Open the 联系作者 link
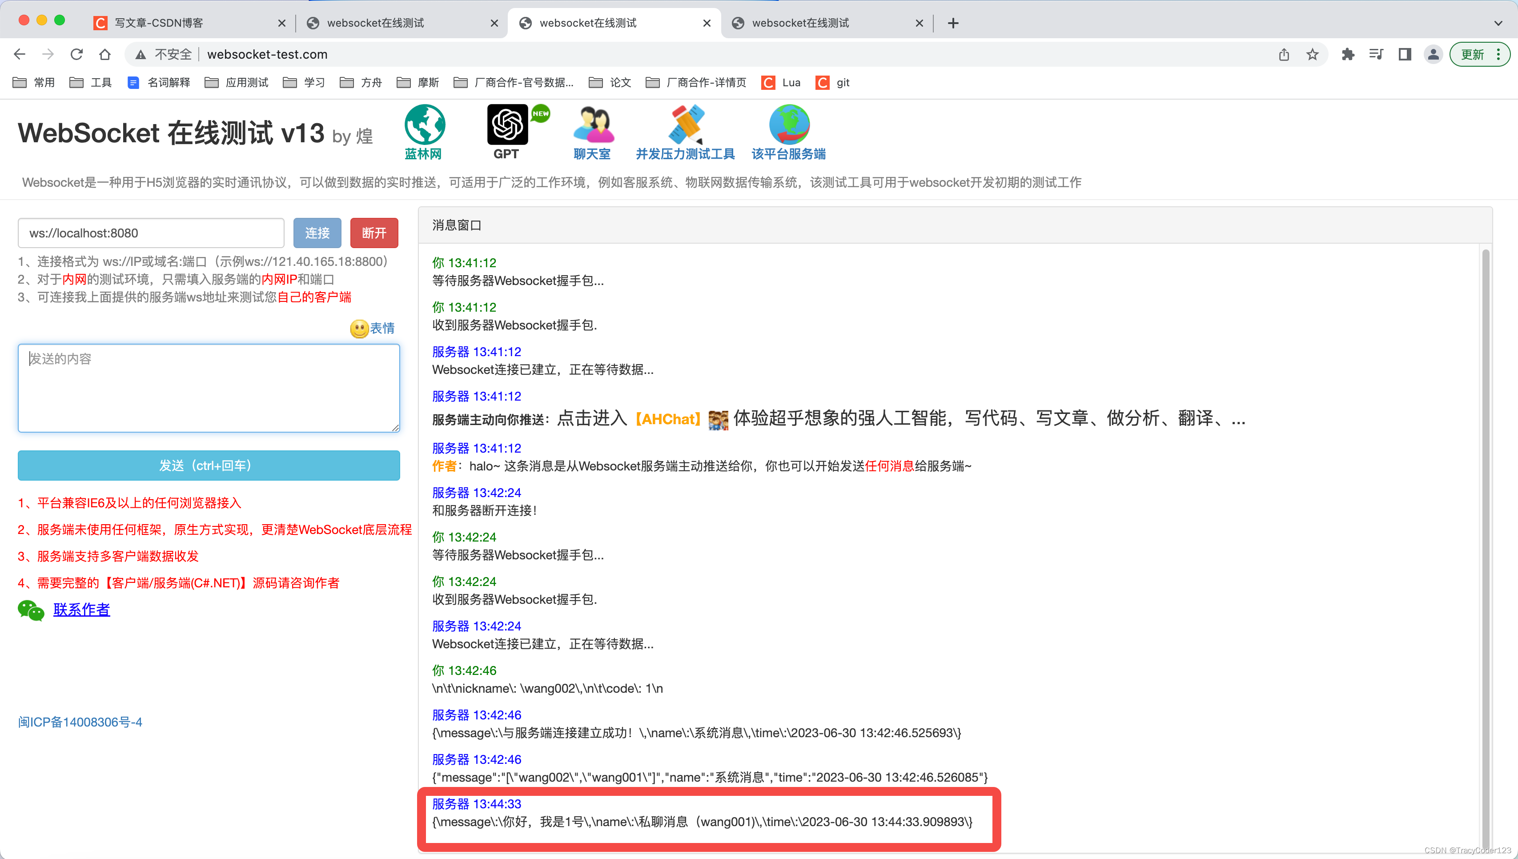 pyautogui.click(x=81, y=610)
